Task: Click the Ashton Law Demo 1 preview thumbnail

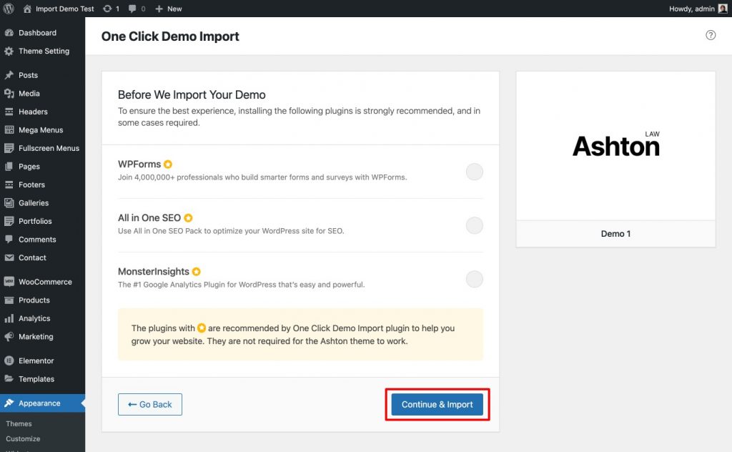Action: (615, 145)
